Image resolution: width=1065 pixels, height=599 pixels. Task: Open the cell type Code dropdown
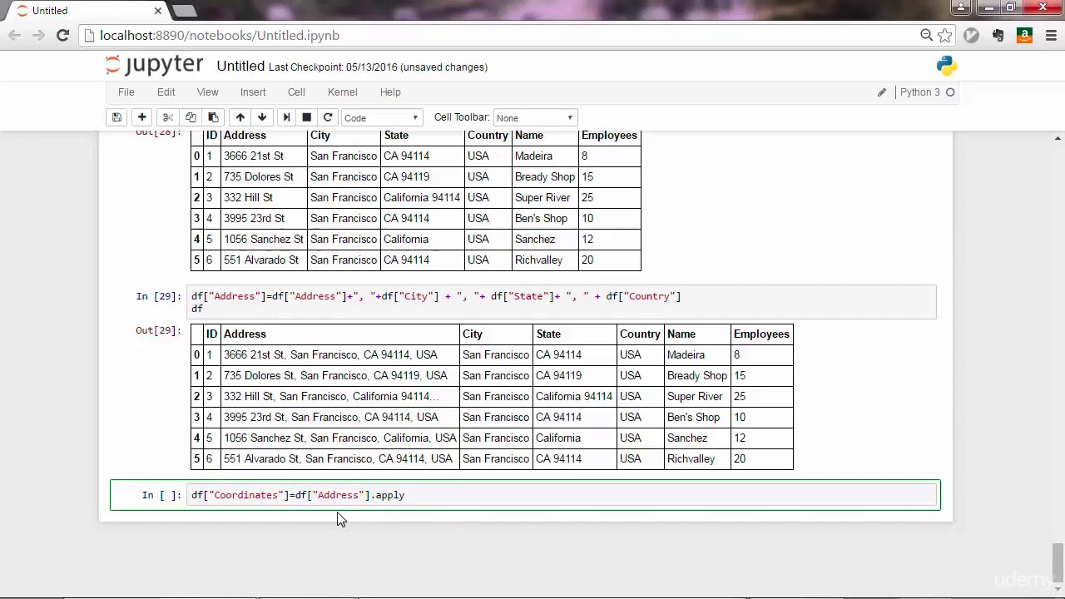[381, 117]
